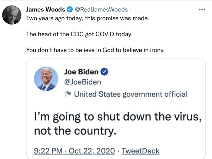Image resolution: width=212 pixels, height=159 pixels.
Task: Click the United States government official label
Action: click(x=131, y=94)
